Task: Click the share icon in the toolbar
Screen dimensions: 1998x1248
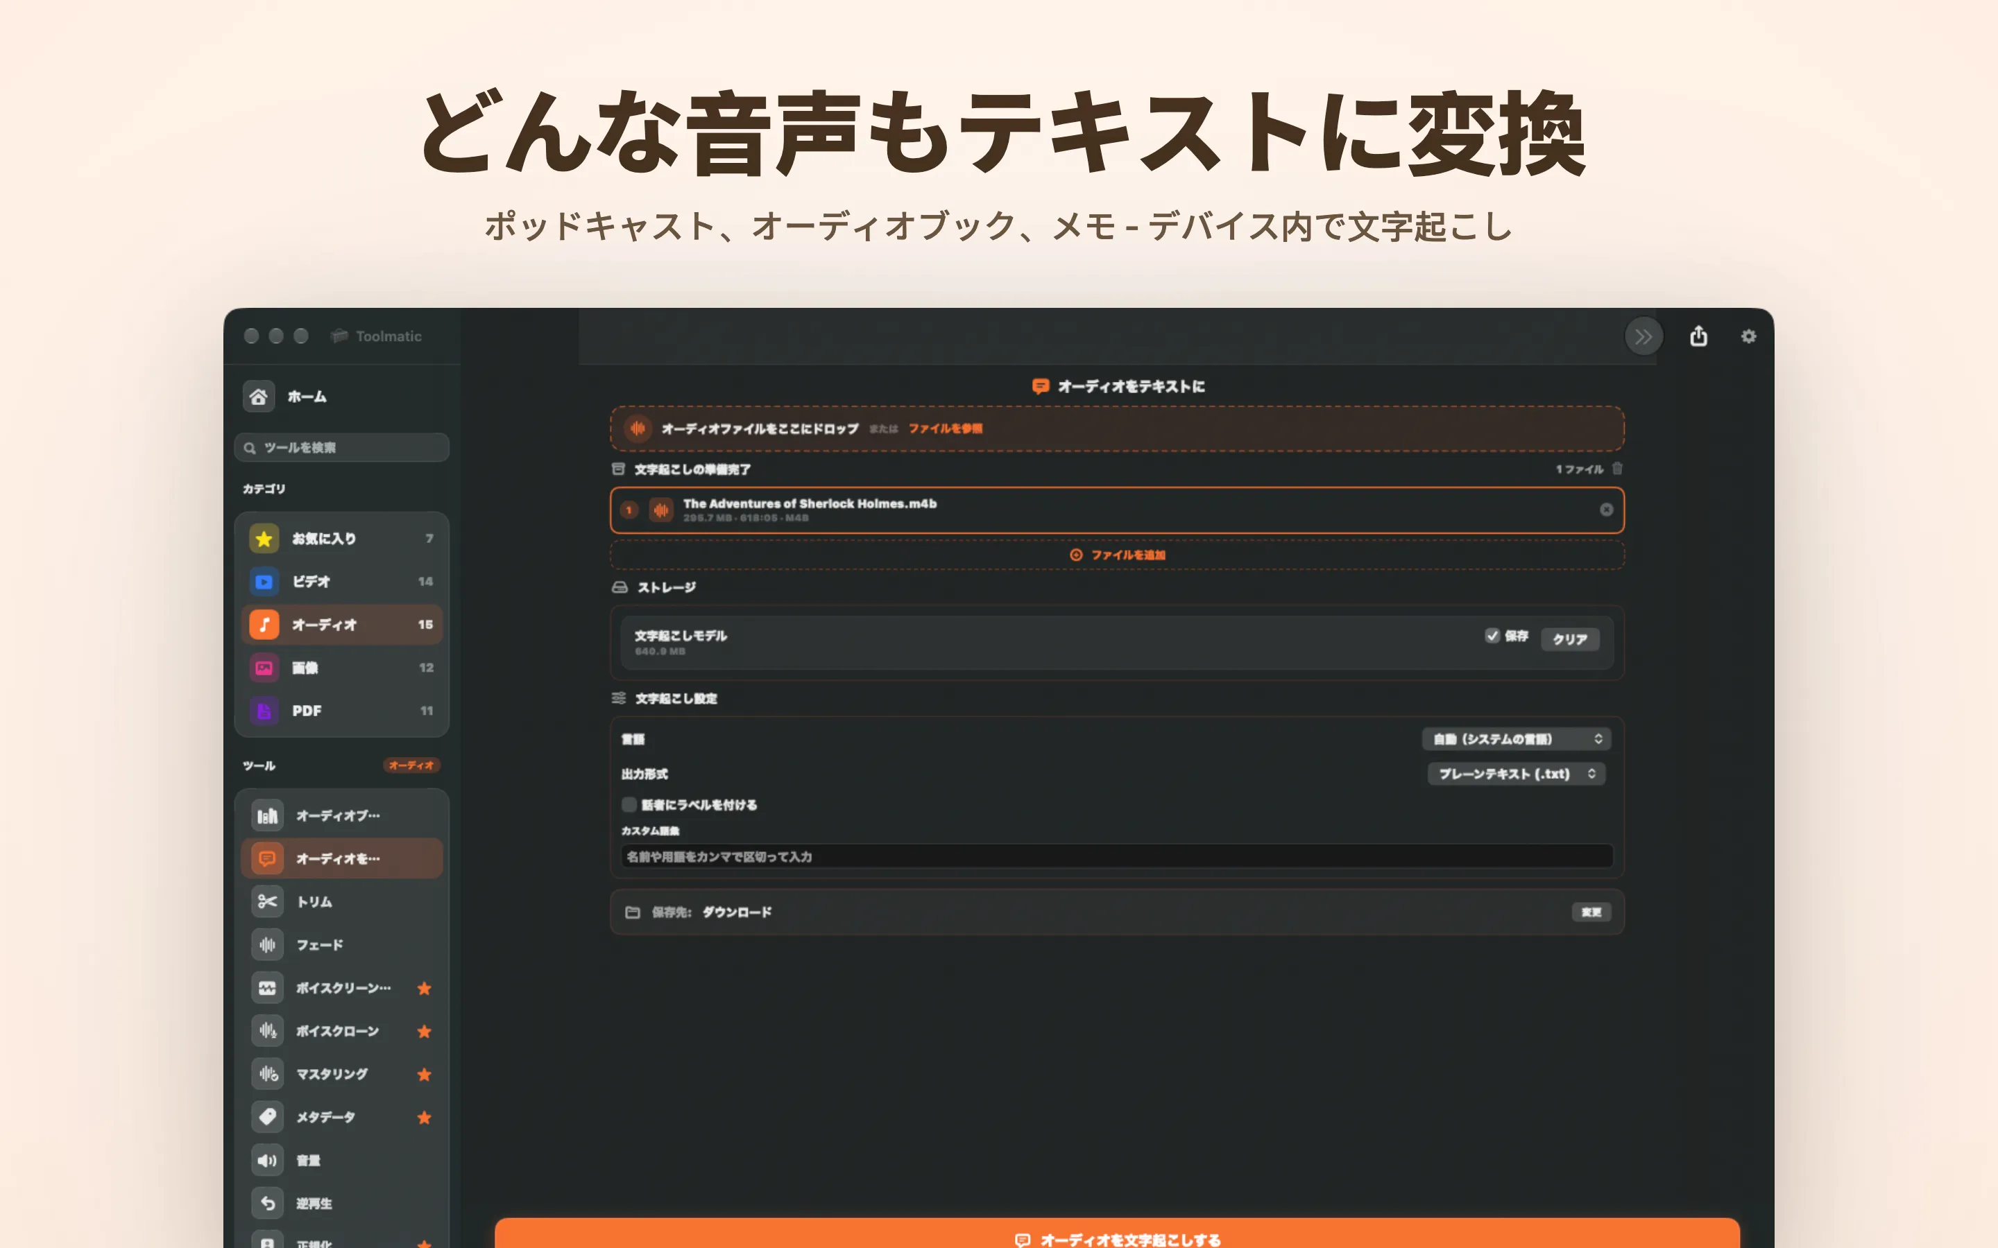Action: click(1698, 336)
